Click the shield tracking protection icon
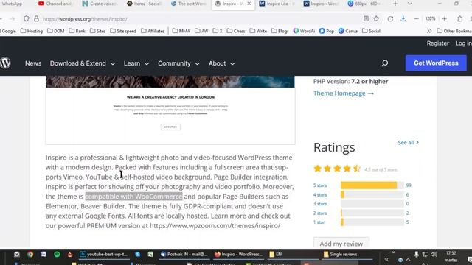 pos(27,18)
